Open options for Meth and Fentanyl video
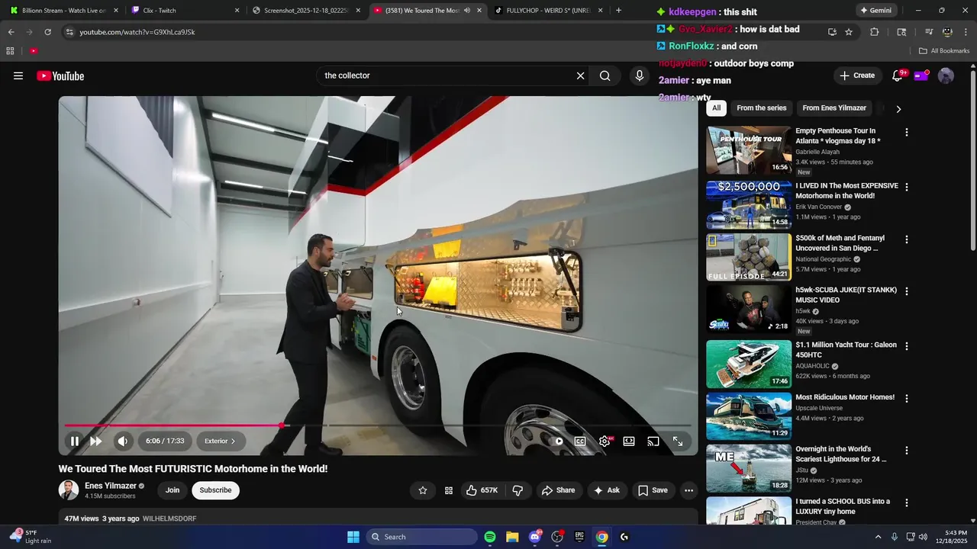The height and width of the screenshot is (549, 977). coord(907,239)
